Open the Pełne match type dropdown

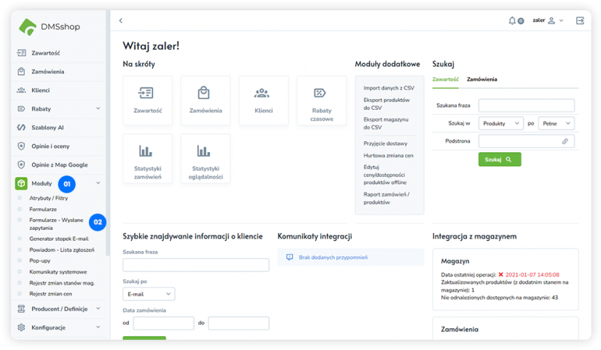(x=556, y=124)
